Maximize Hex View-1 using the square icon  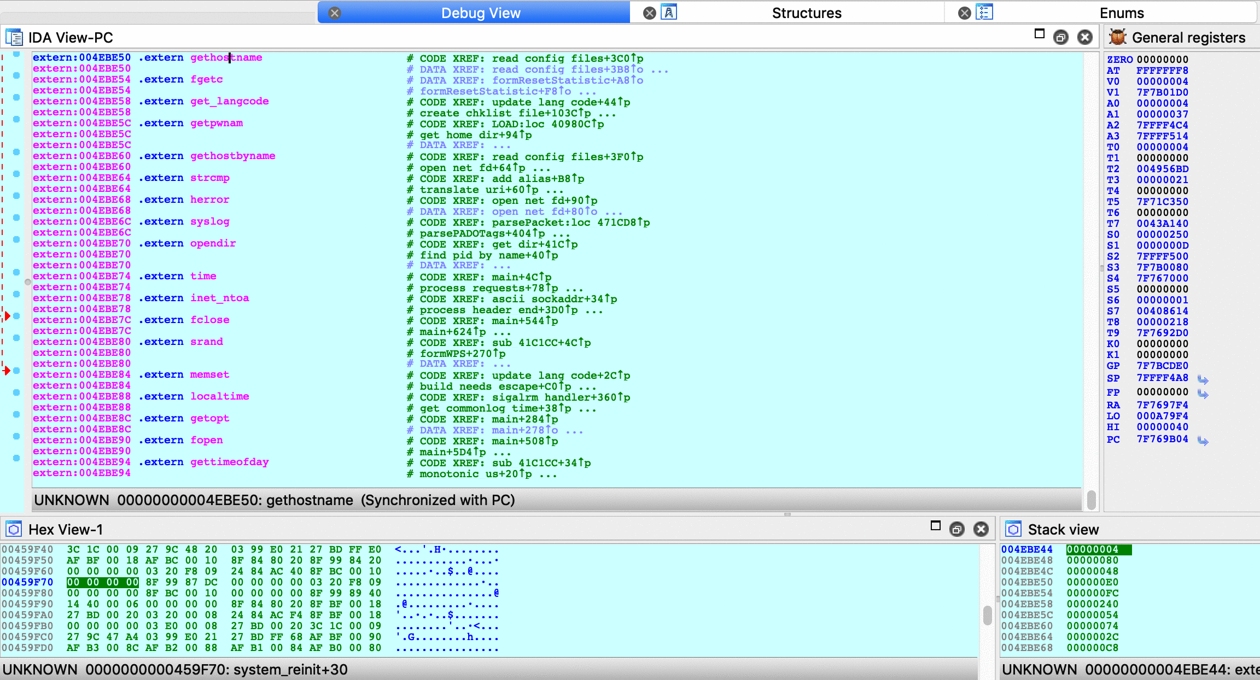[935, 526]
